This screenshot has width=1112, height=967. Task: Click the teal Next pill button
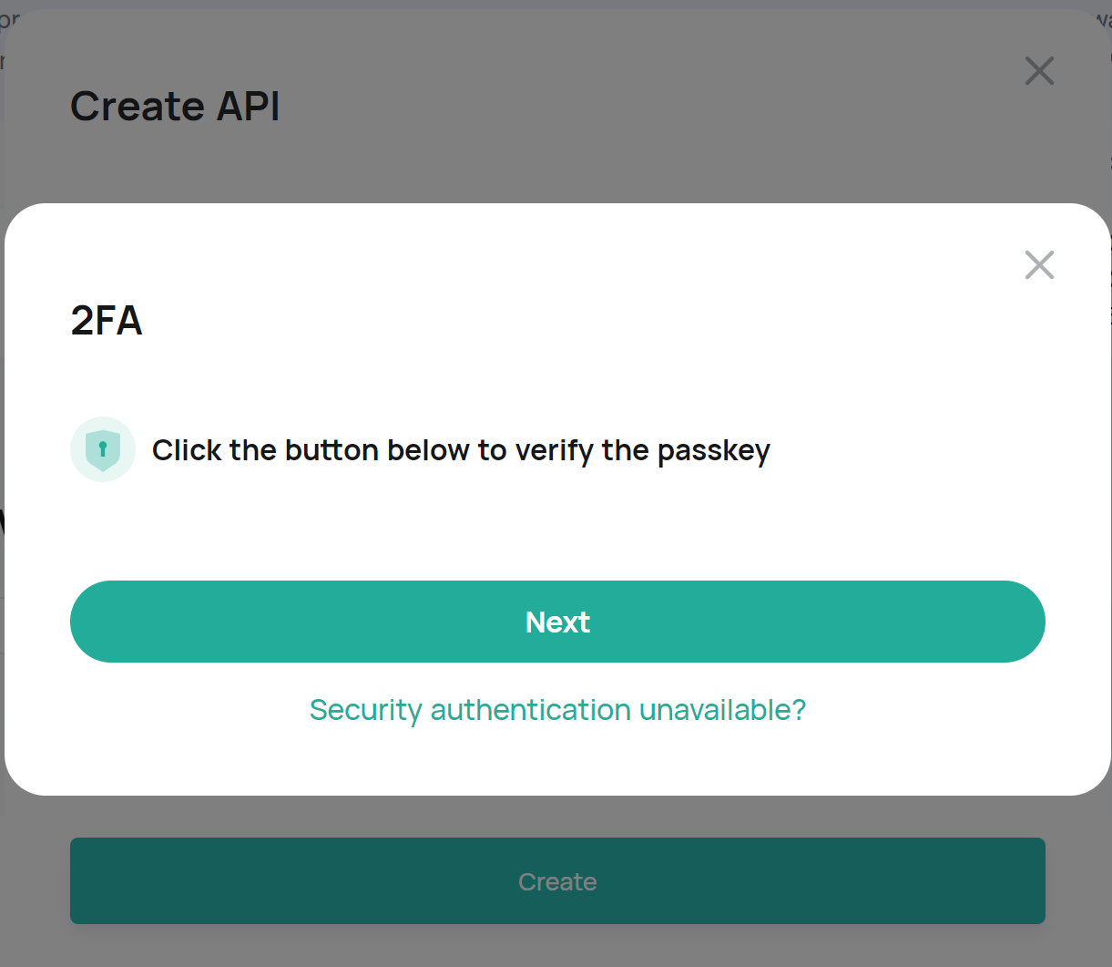coord(557,622)
